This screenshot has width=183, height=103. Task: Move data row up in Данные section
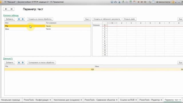19,62
